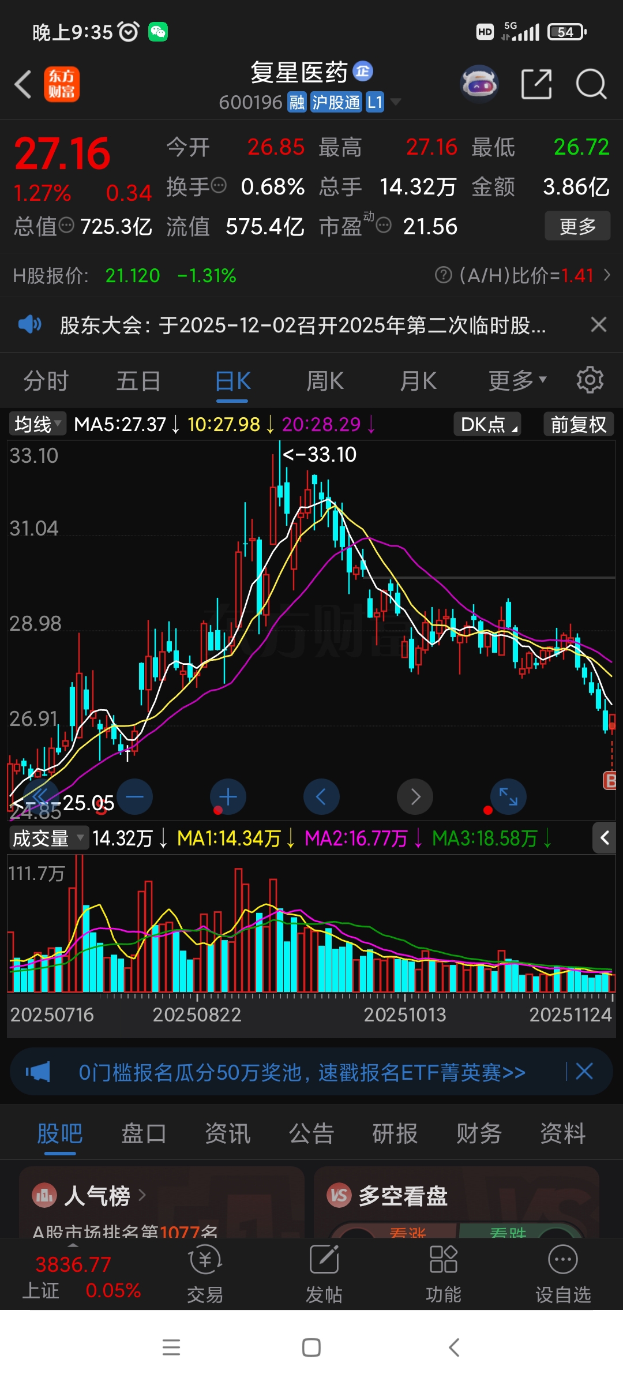Tap 设自选 watchlist button

563,1274
